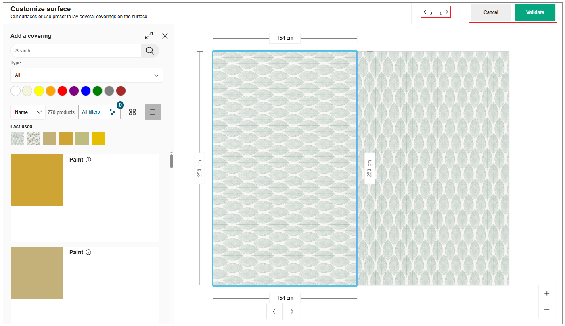The height and width of the screenshot is (326, 565).
Task: Open the Name sort dropdown
Action: (x=28, y=112)
